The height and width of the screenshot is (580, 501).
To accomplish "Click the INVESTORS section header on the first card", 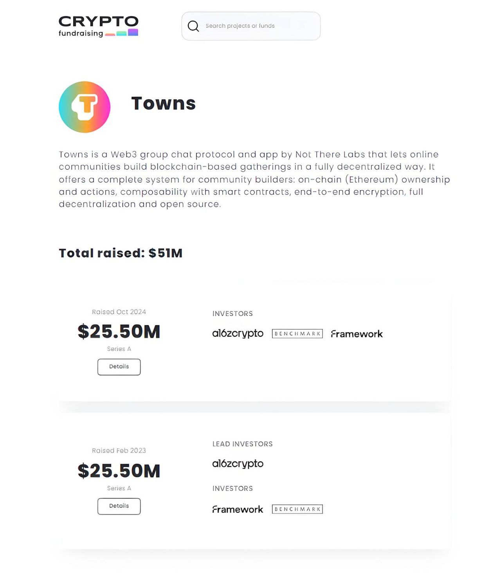I will (232, 313).
